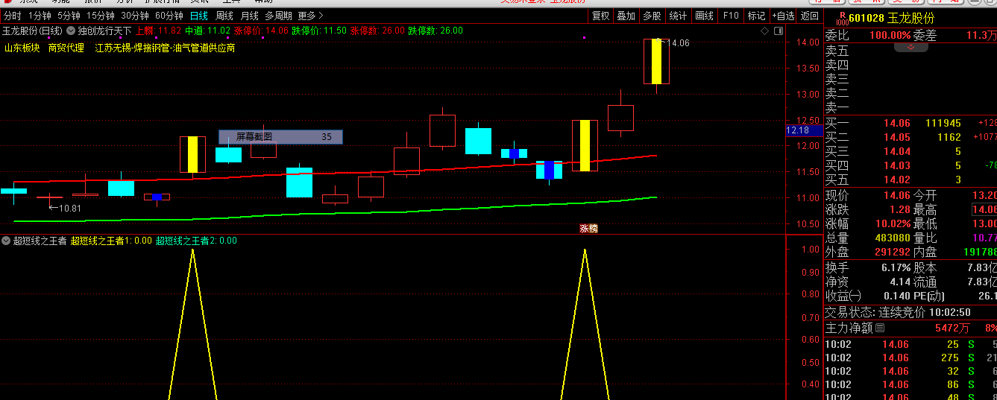997x400 pixels.
Task: Click the 买一 bid row price 14.06
Action: point(897,123)
